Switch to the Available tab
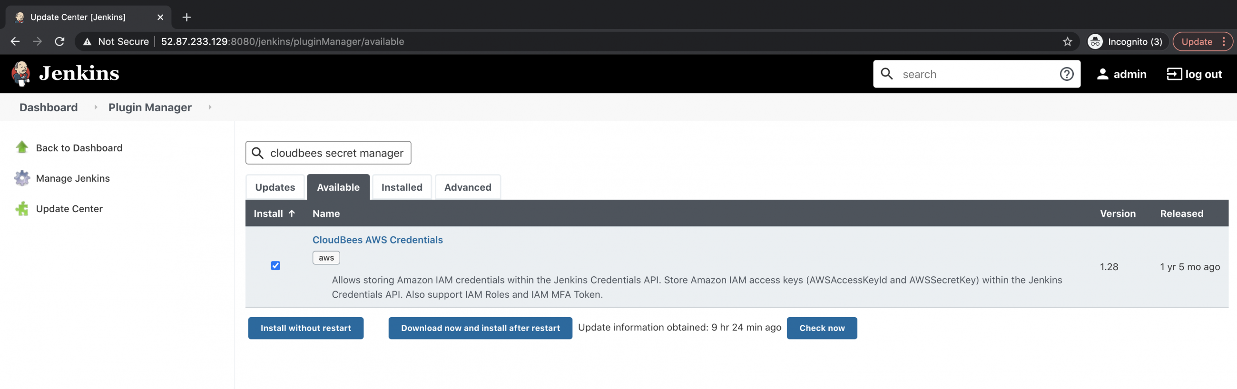1237x389 pixels. [x=338, y=187]
